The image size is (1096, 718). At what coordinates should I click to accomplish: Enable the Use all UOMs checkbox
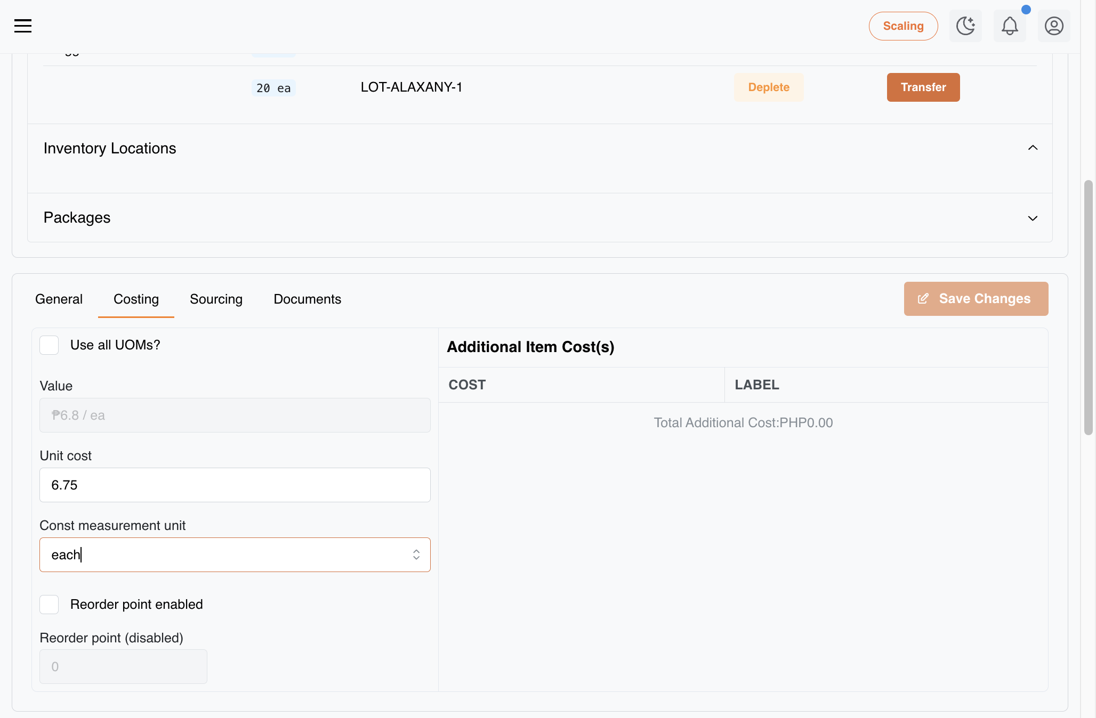49,345
